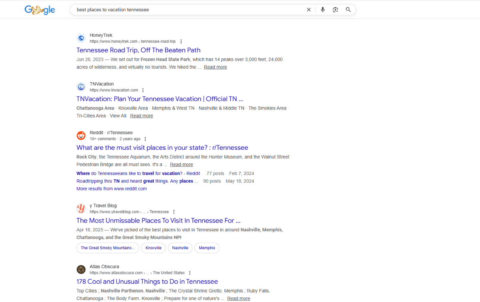This screenshot has width=480, height=302.
Task: Click the HoneyTrek site favicon
Action: pyautogui.click(x=81, y=38)
